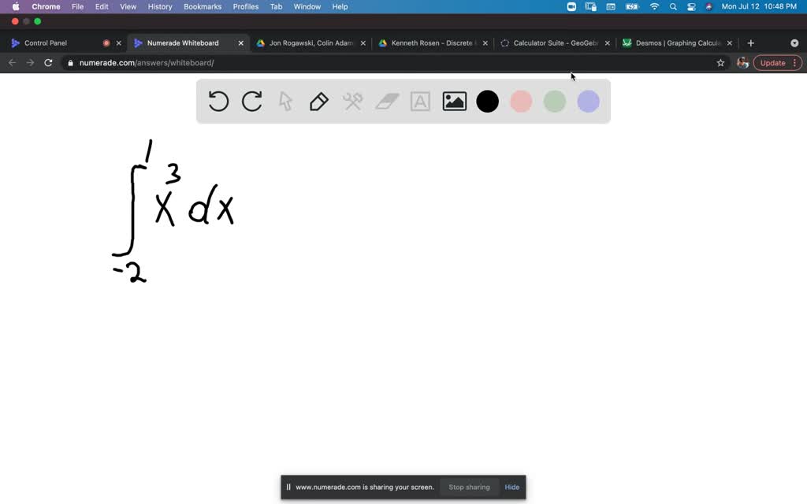The width and height of the screenshot is (807, 504).
Task: Undo the last drawn stroke
Action: tap(218, 101)
